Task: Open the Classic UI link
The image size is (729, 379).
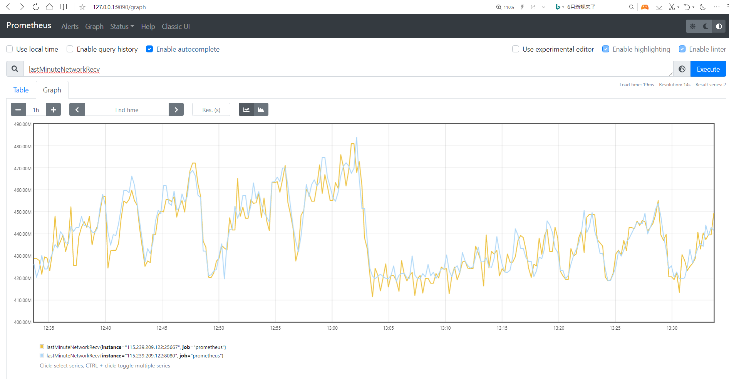Action: 176,26
